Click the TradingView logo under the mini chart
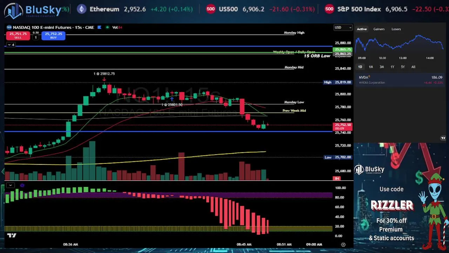Viewport: 449px width, 253px height. point(443,138)
